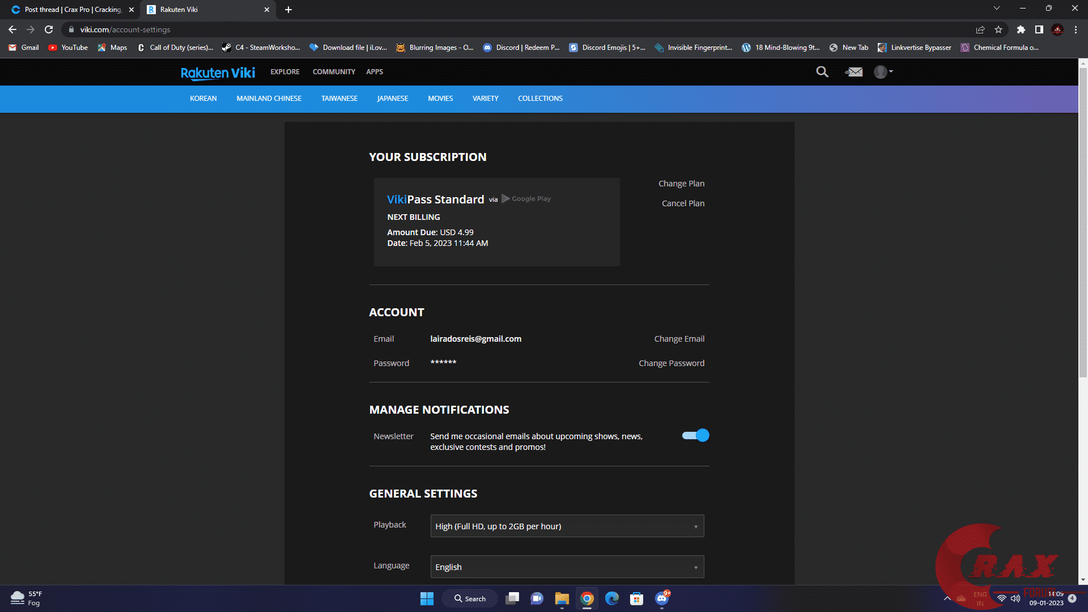Click the Rakuten Viki logo
The width and height of the screenshot is (1088, 612).
point(218,73)
